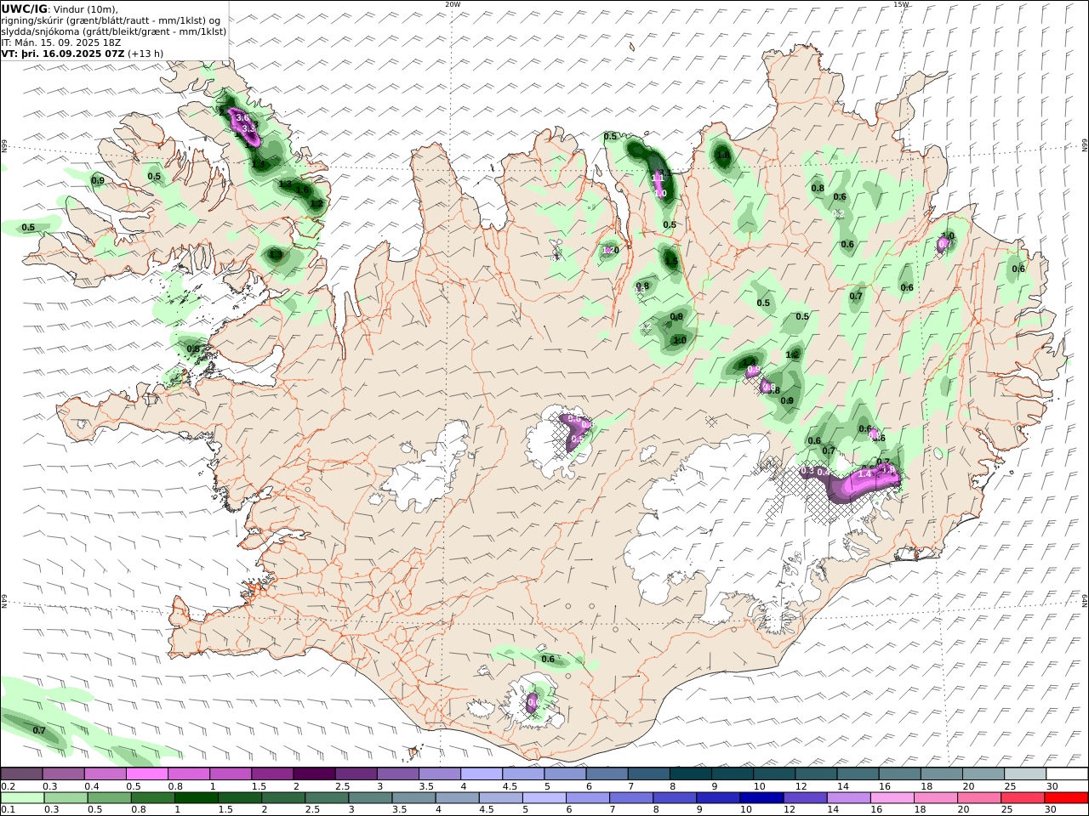Viewport: 1089px width, 816px height.
Task: Click the purple 12–14 rain swatch
Action: pyautogui.click(x=805, y=798)
